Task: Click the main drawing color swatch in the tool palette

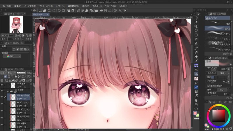Action: click(x=195, y=113)
